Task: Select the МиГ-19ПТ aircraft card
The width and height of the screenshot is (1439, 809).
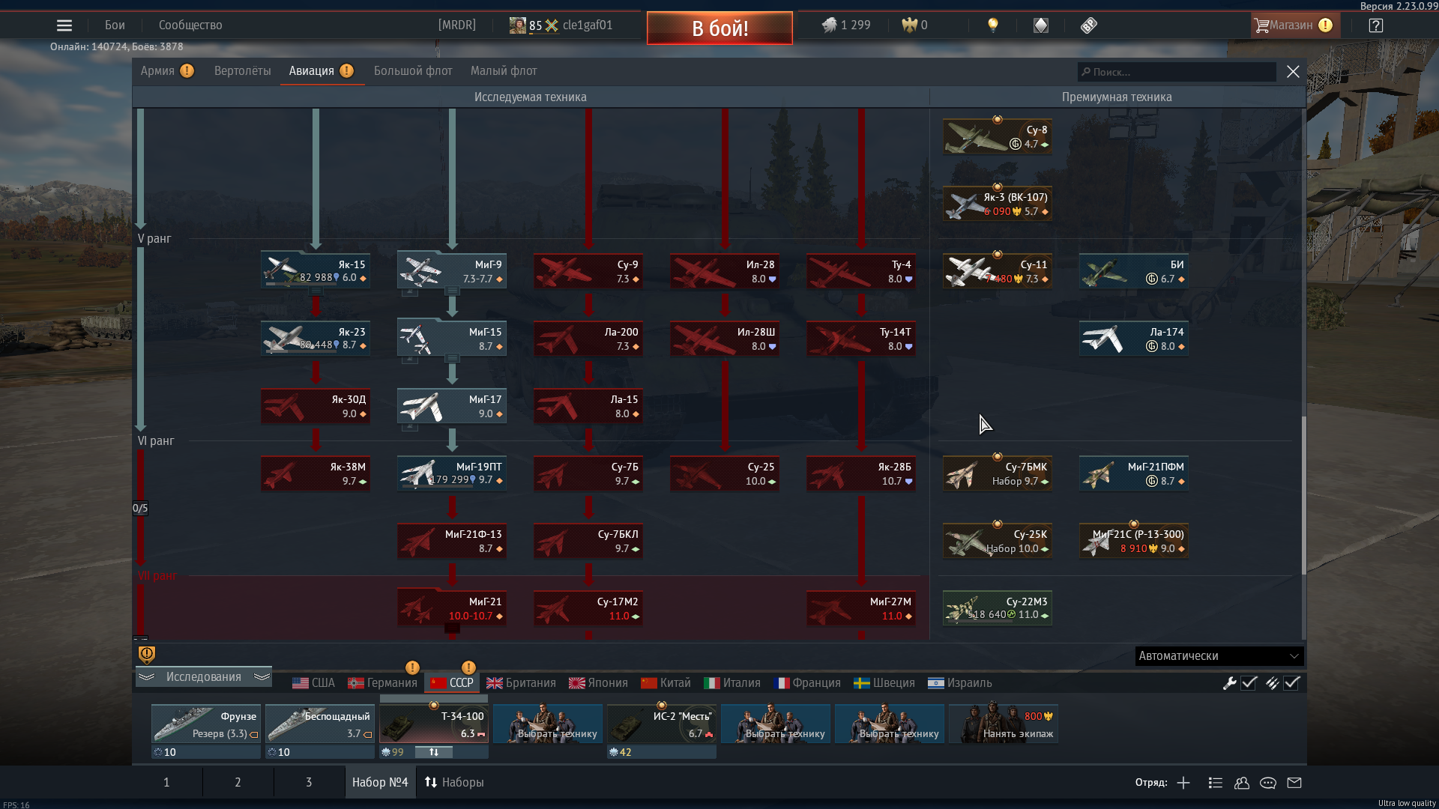Action: [452, 473]
